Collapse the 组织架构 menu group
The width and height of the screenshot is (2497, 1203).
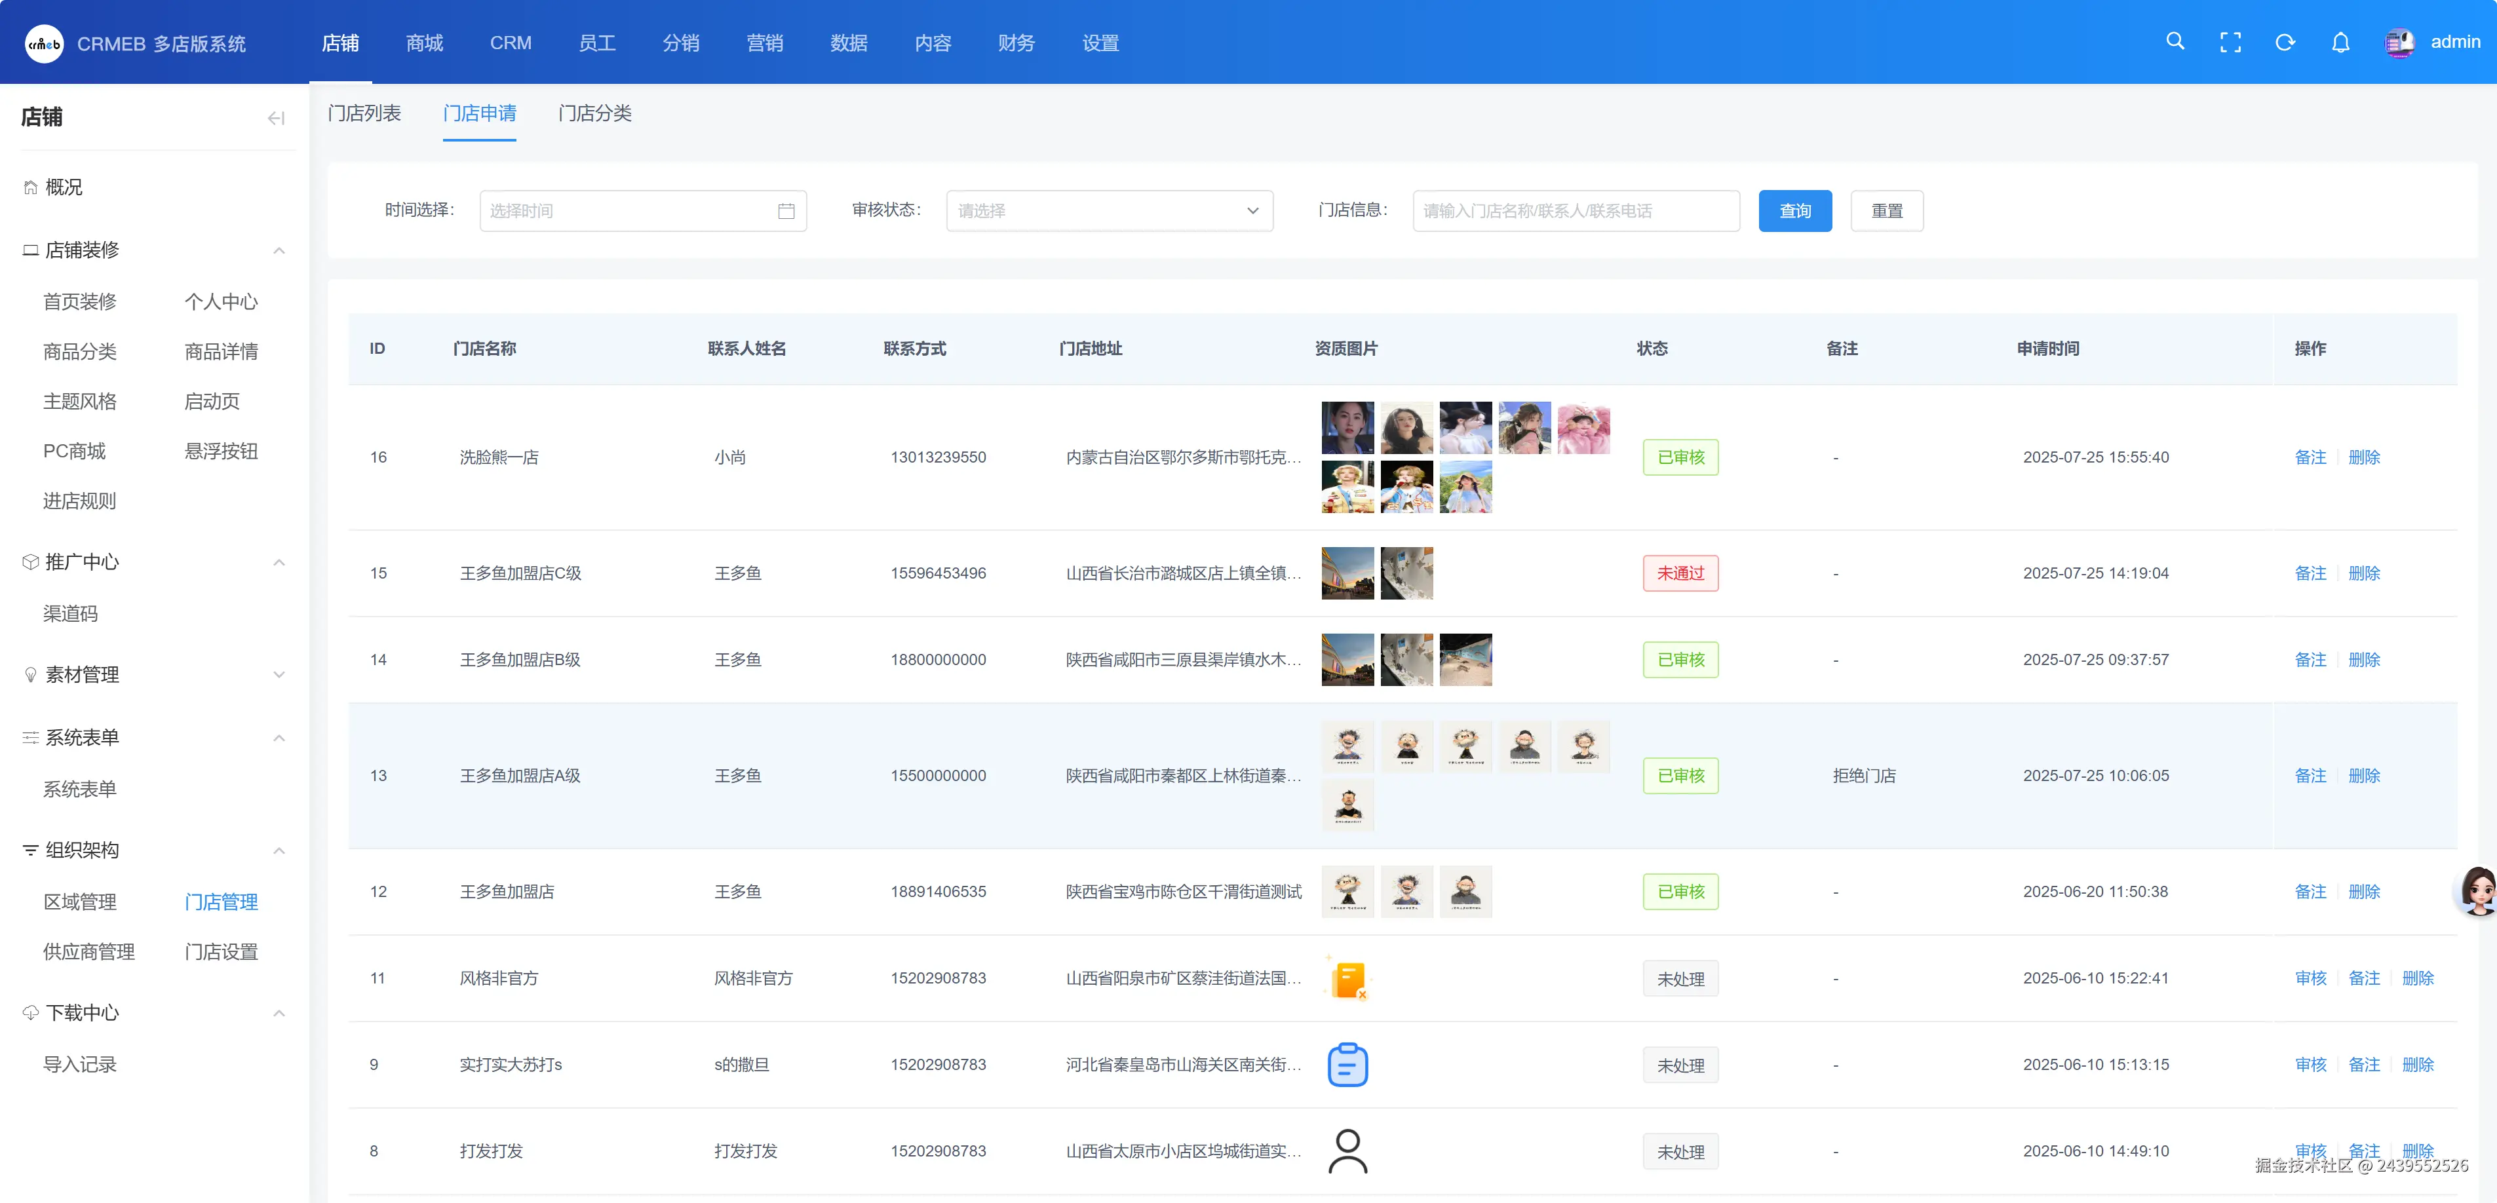click(279, 851)
